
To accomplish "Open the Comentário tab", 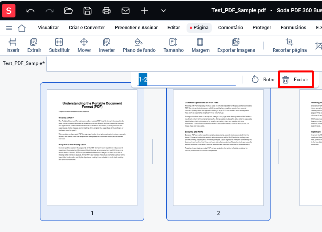I will pos(231,28).
